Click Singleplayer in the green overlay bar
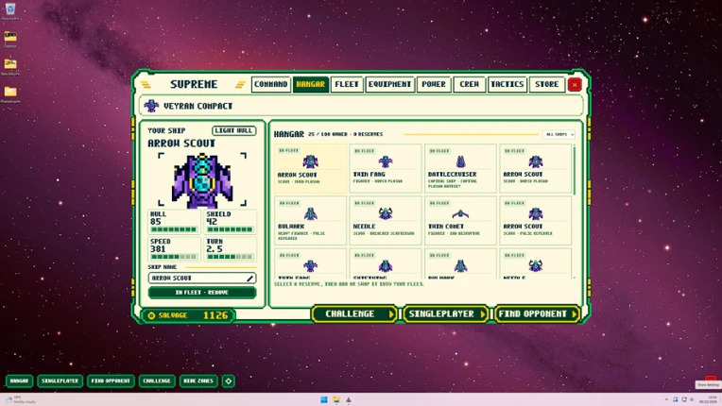Viewport: 722px width, 406px height. [60, 381]
